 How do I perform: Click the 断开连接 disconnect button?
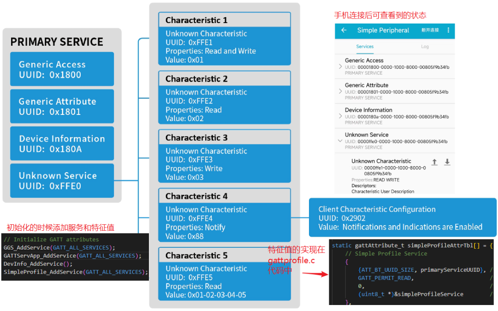pyautogui.click(x=430, y=30)
